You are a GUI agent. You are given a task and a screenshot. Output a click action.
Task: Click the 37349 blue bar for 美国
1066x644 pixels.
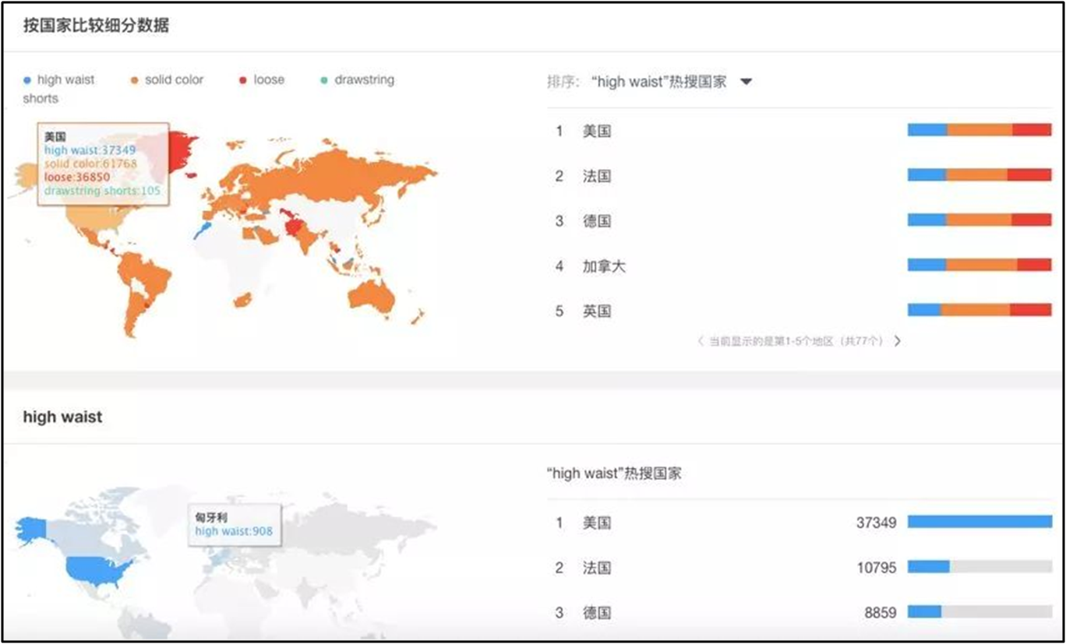[980, 522]
